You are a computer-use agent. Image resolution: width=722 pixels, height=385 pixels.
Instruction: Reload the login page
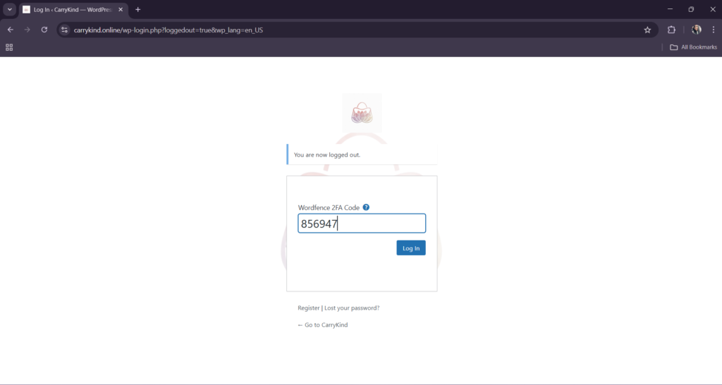pos(44,30)
